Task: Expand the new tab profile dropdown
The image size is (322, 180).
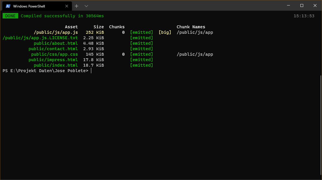Action: (86, 6)
